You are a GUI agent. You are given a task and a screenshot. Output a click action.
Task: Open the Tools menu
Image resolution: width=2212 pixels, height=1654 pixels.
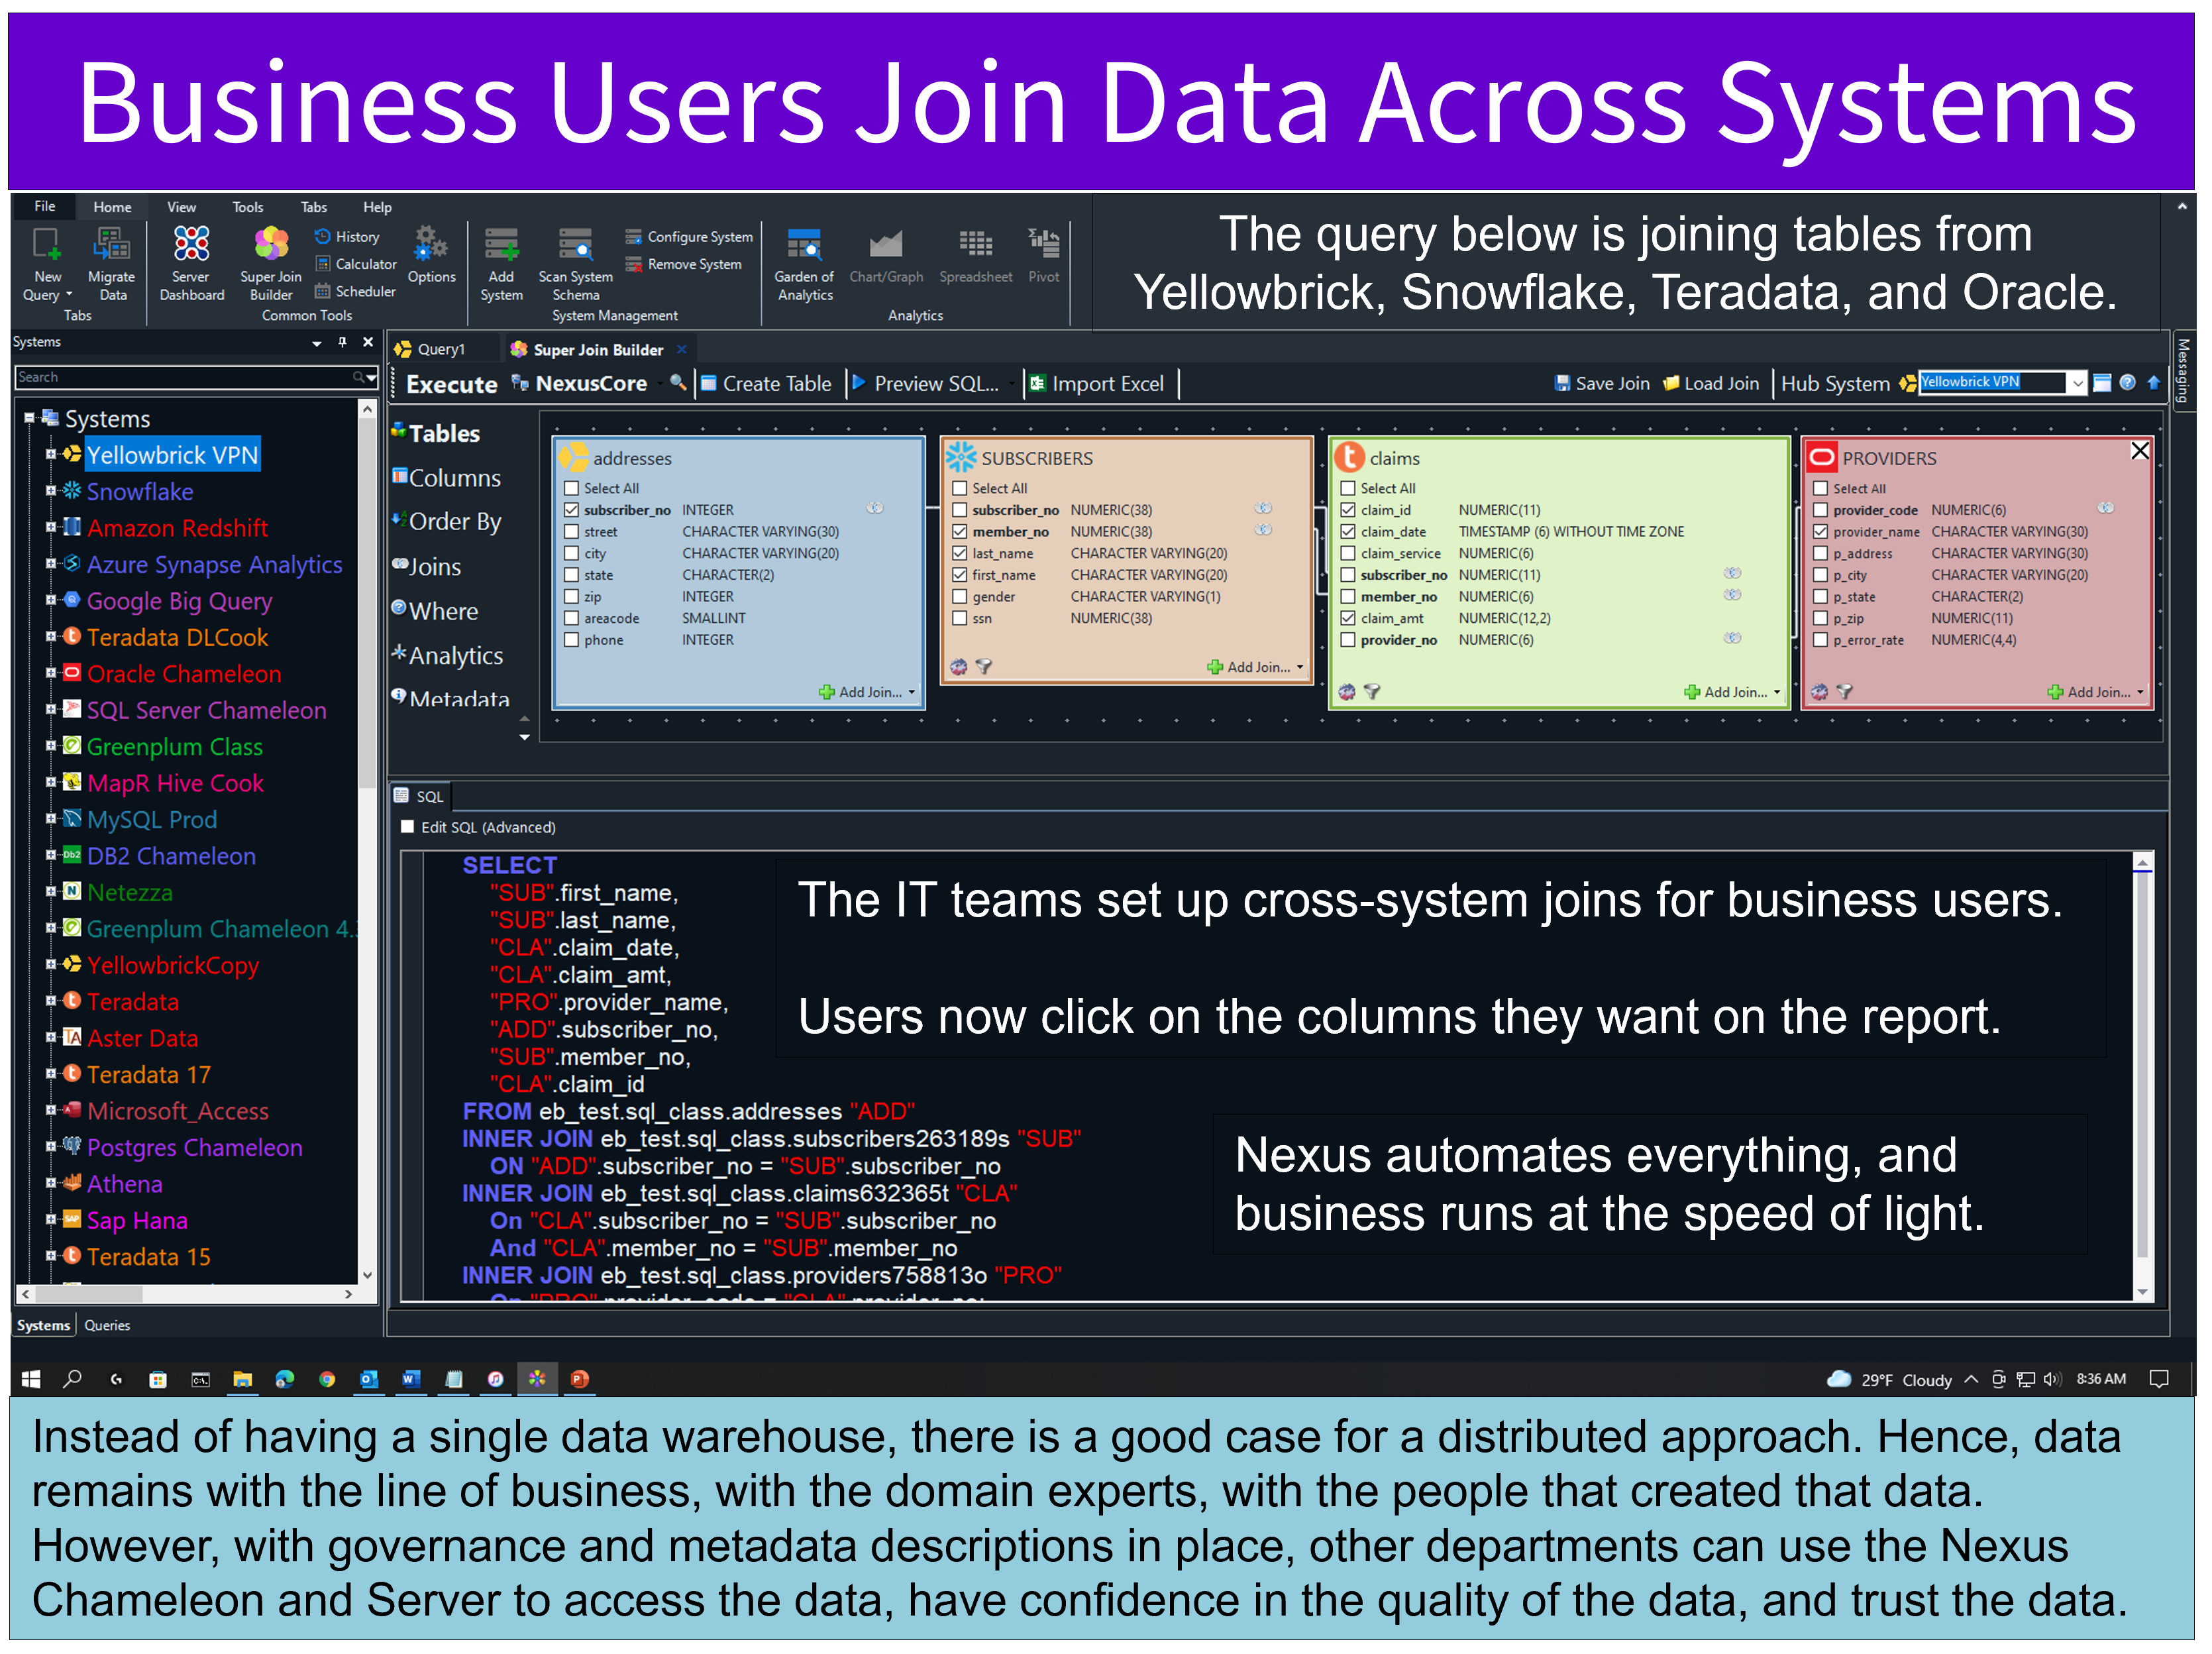point(247,207)
